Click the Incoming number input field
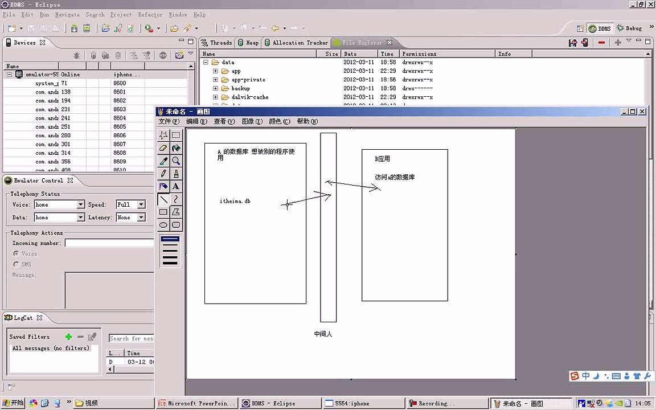The width and height of the screenshot is (656, 410). pos(109,243)
